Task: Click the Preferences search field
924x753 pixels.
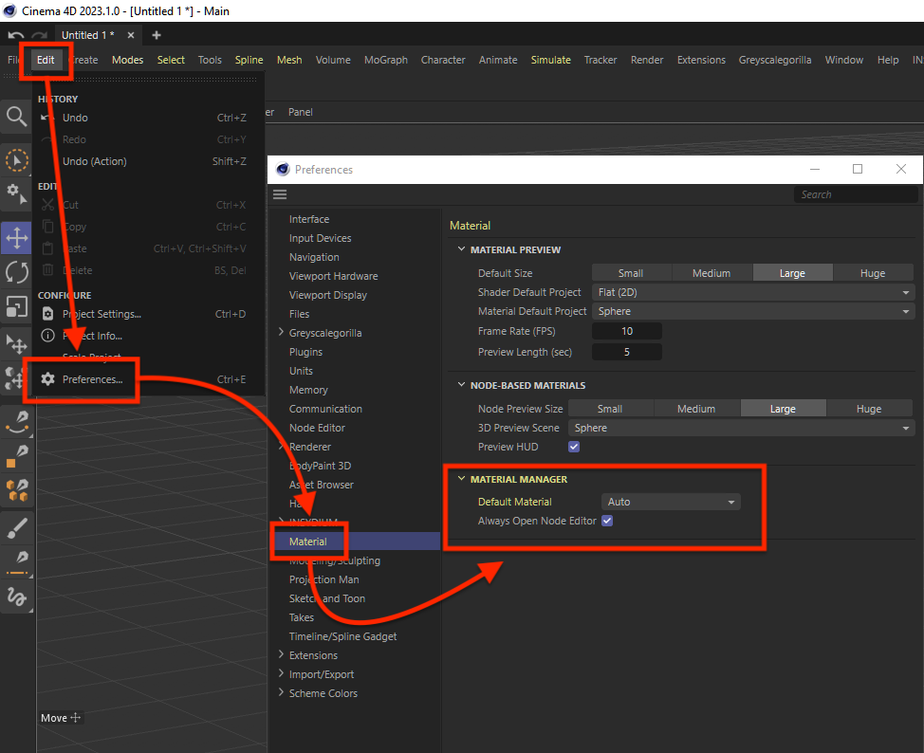Action: coord(856,194)
